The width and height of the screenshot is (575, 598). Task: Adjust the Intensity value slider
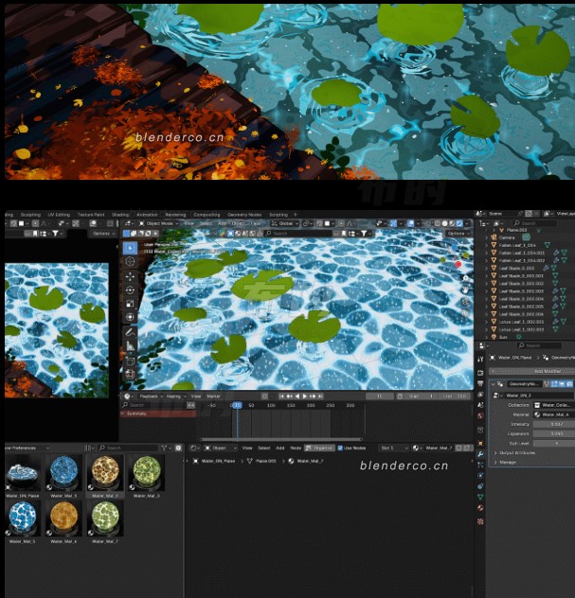coord(554,424)
